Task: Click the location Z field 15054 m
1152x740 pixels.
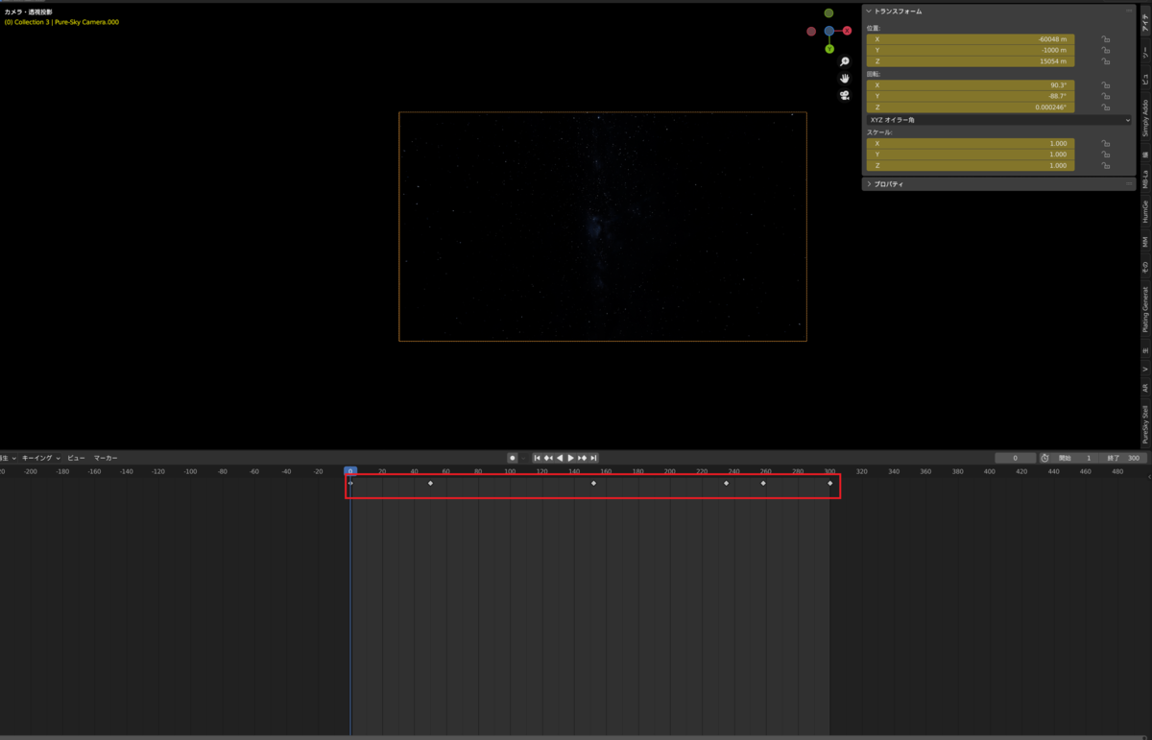Action: pyautogui.click(x=971, y=61)
